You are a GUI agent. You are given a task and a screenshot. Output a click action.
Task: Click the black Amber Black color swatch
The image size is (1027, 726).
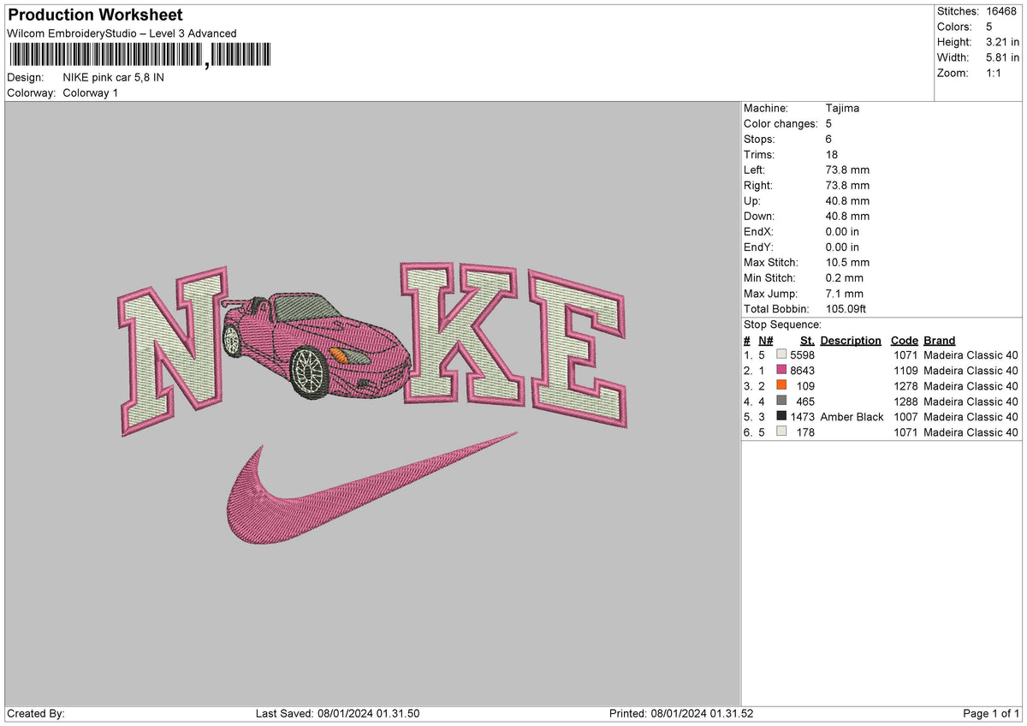[781, 417]
